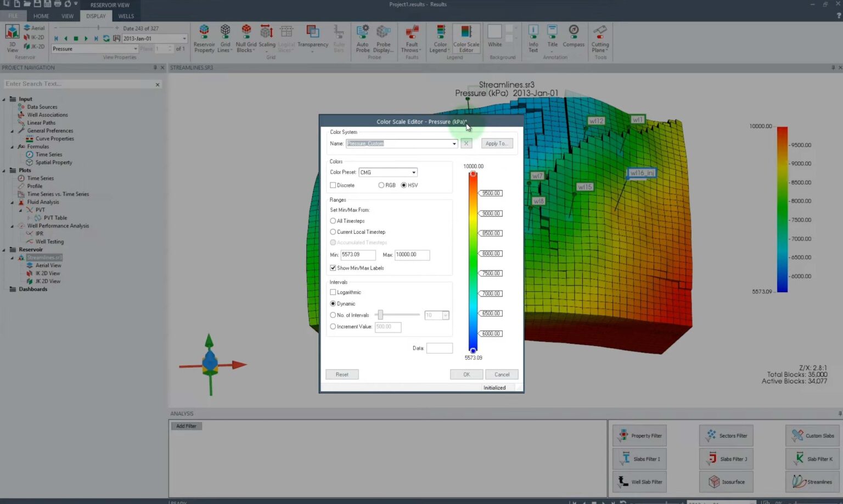This screenshot has width=843, height=504.
Task: Select the RGB radio button
Action: (x=381, y=186)
